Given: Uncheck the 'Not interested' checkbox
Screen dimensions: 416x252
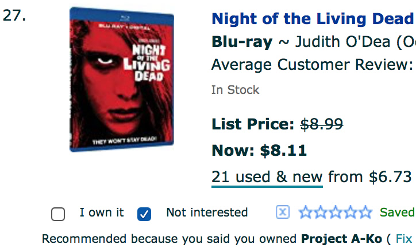Looking at the screenshot, I should 144,214.
